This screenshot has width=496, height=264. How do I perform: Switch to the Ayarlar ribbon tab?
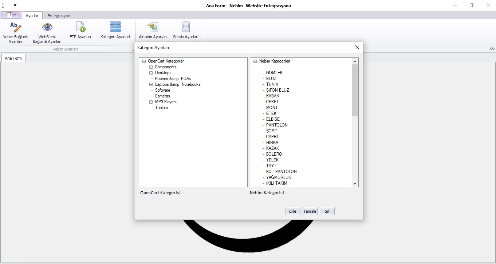click(32, 16)
